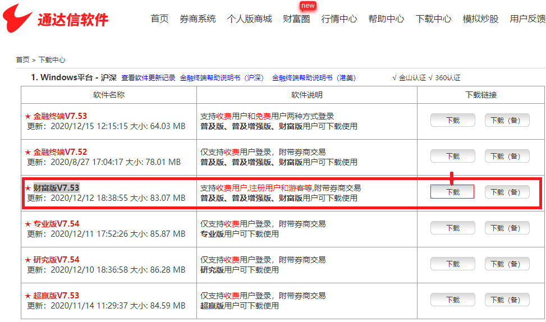Open the 模拟炒股 menu item
Image resolution: width=546 pixels, height=322 pixels.
480,19
